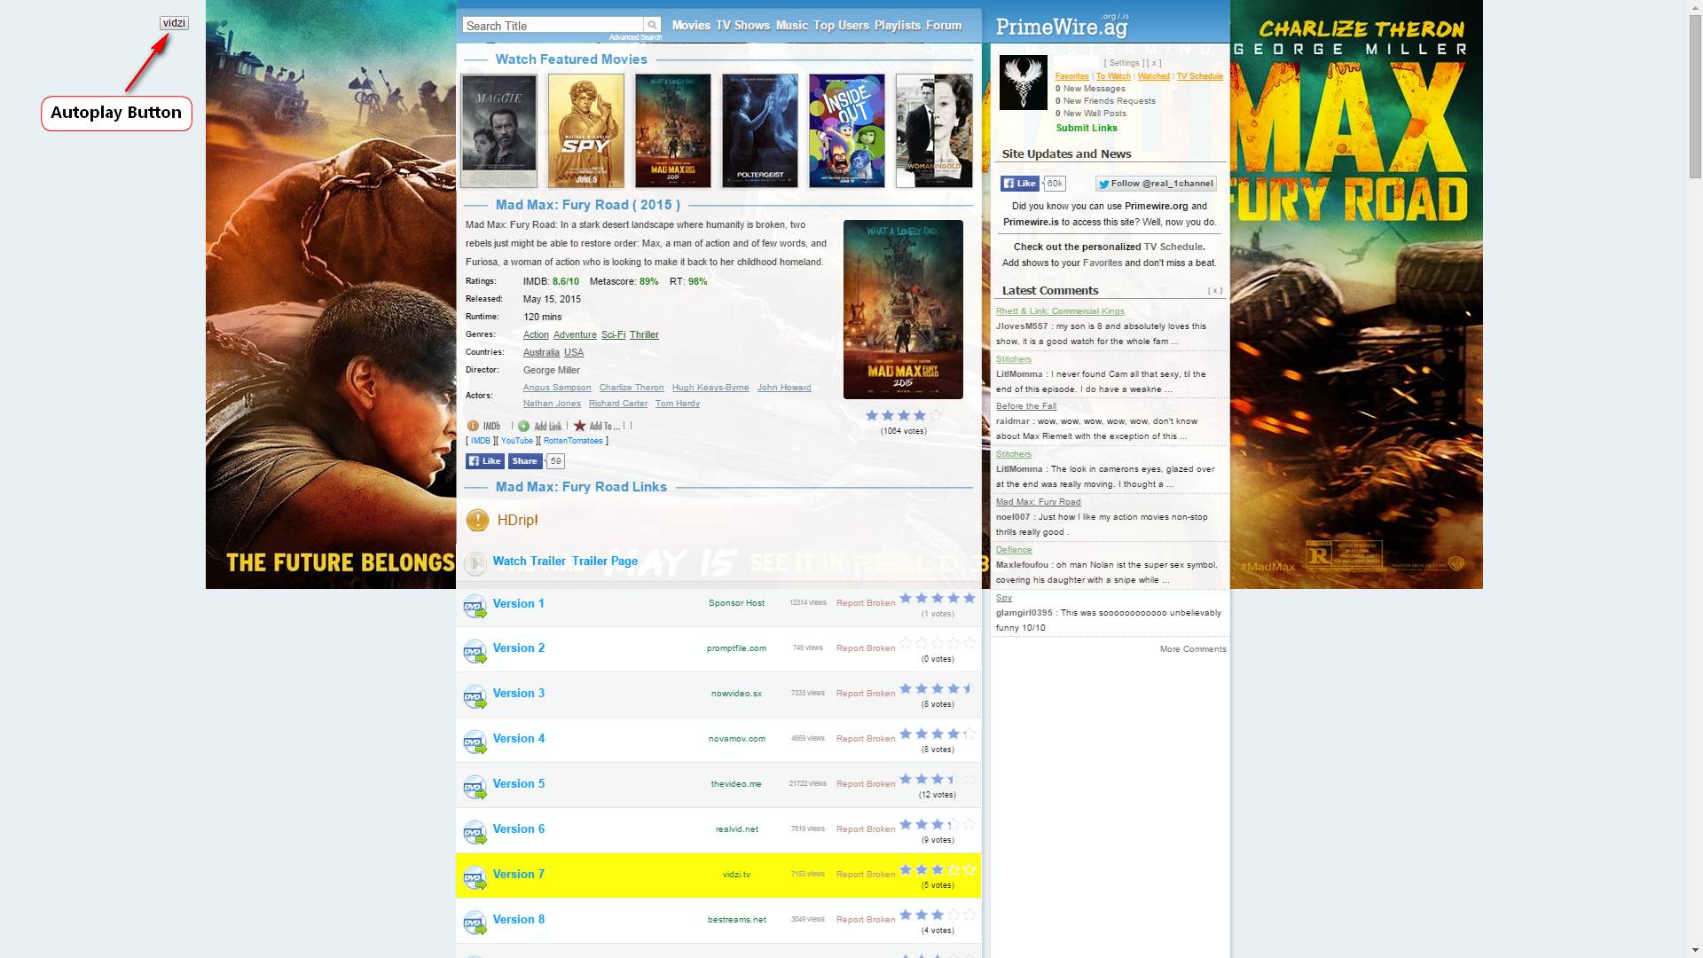Open the Version 7 vidzi.tv link
Image resolution: width=1703 pixels, height=958 pixels.
pyautogui.click(x=736, y=875)
